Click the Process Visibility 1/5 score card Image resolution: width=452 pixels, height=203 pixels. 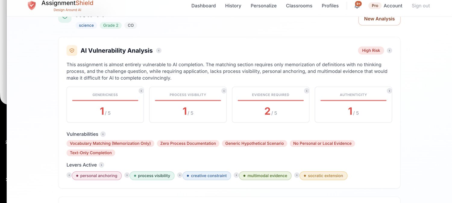(188, 105)
